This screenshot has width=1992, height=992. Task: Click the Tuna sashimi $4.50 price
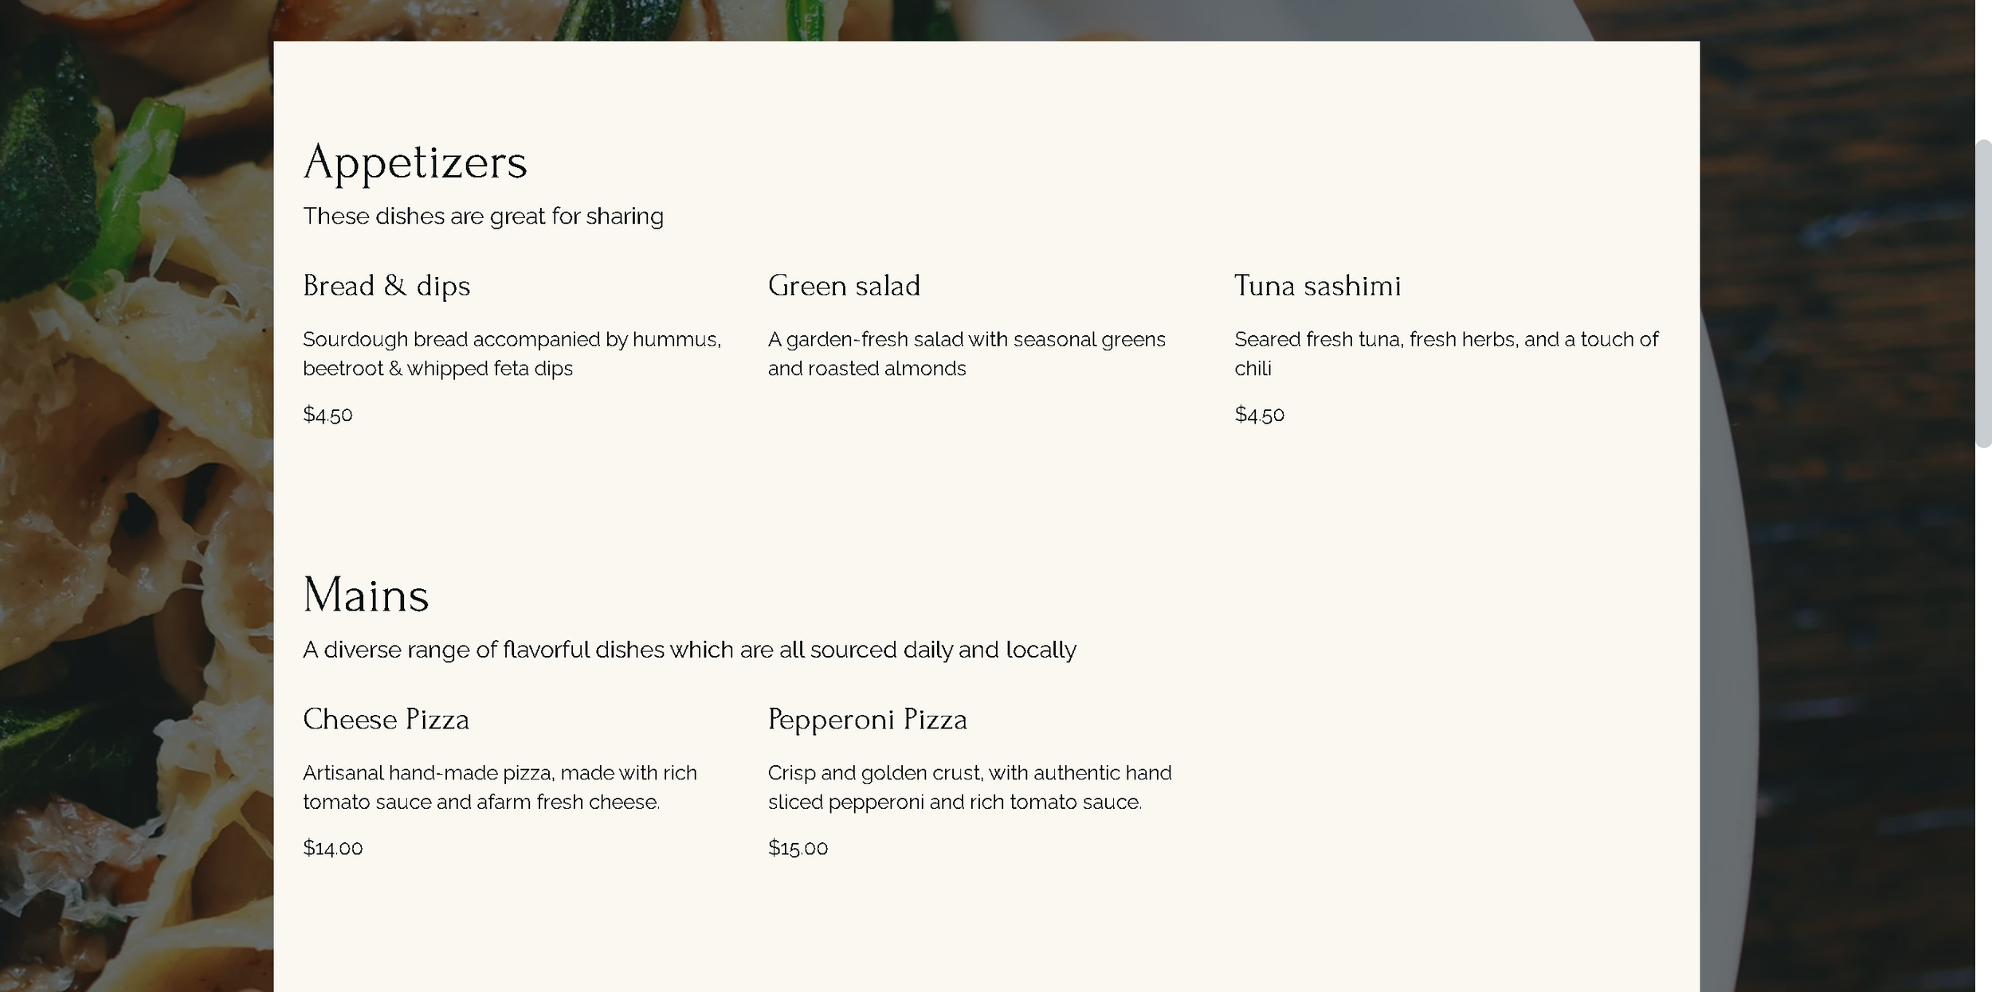click(1259, 414)
